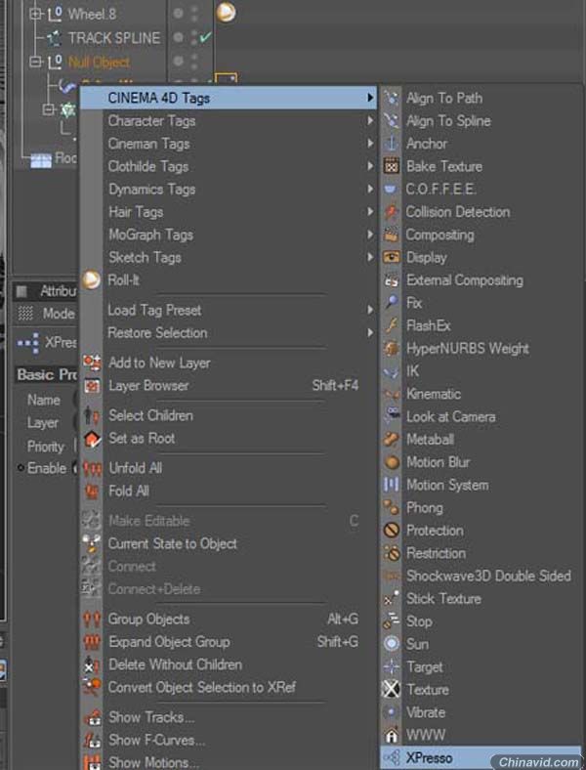
Task: Click the Mode menu in Attributes
Action: [x=59, y=314]
